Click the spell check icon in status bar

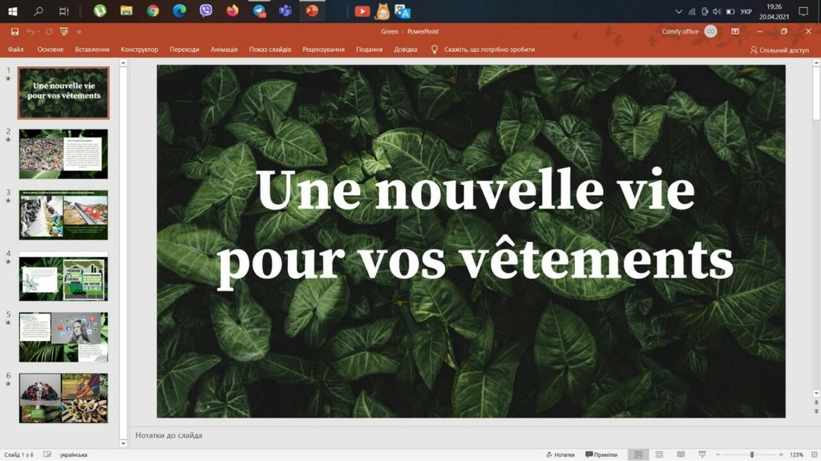click(47, 455)
